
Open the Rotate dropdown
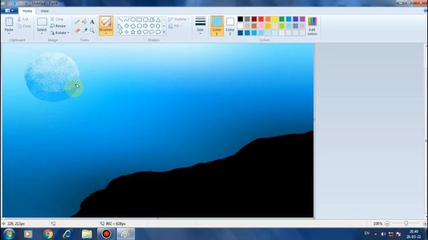tap(60, 33)
